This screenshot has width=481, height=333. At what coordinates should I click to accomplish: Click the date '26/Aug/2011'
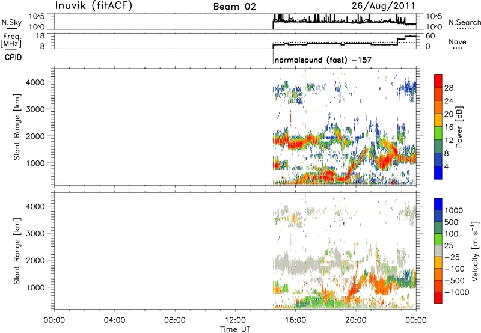[x=383, y=6]
